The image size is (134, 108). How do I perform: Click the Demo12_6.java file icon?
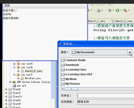click(x=22, y=71)
